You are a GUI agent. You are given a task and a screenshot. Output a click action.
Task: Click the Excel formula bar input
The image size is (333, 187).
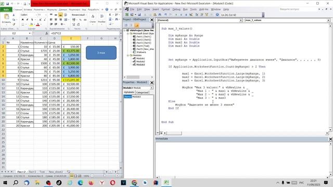point(84,33)
